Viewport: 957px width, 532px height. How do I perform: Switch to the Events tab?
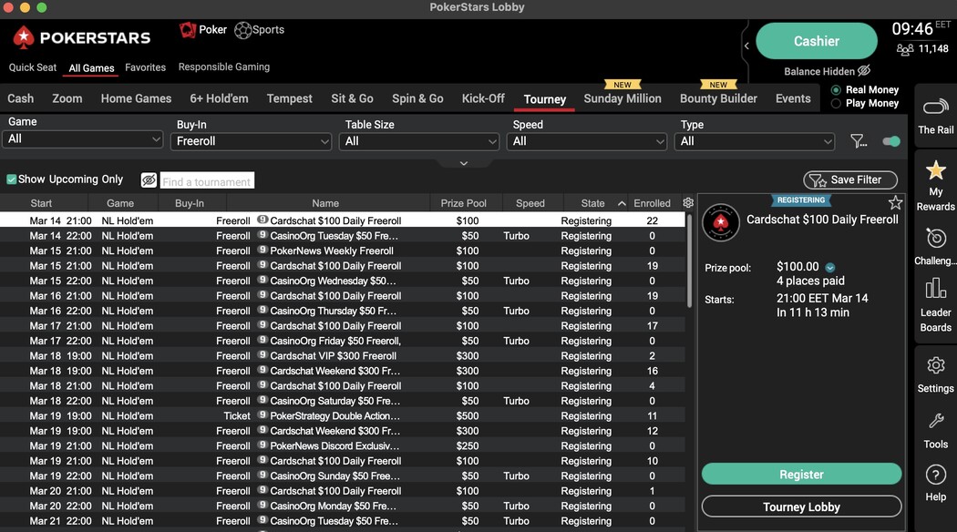tap(793, 98)
